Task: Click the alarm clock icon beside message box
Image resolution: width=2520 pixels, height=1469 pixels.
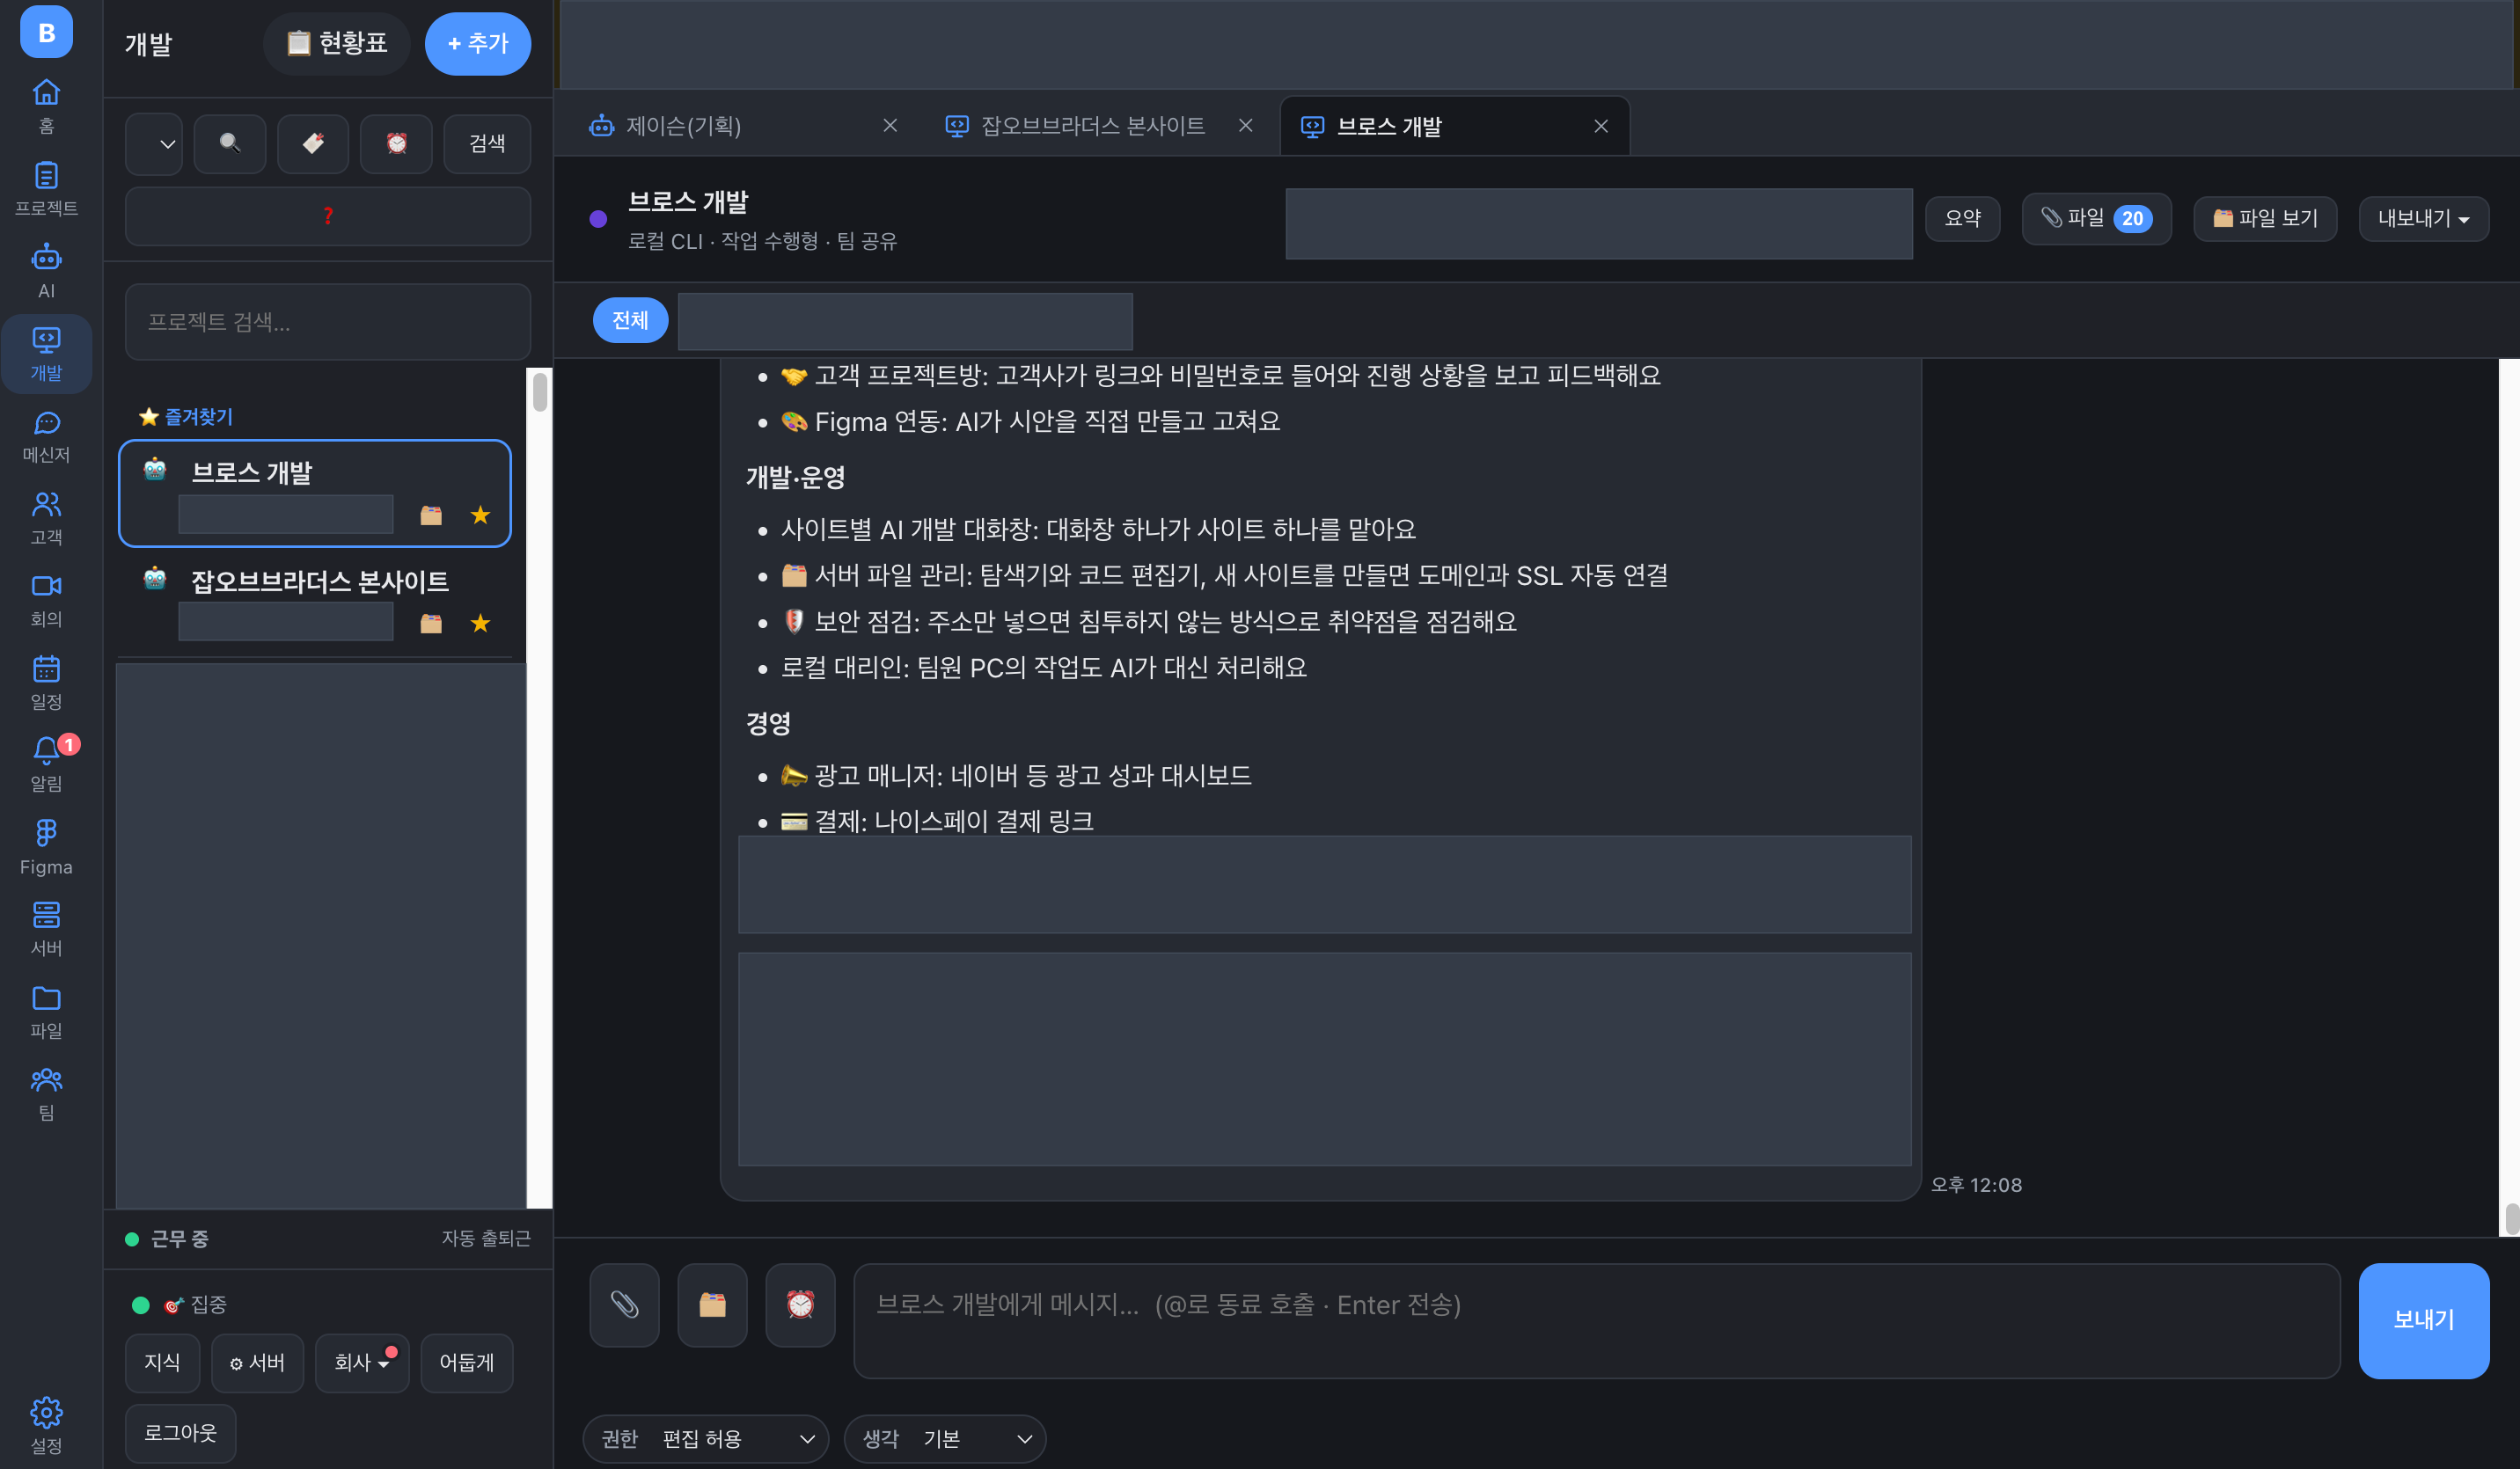Action: [x=800, y=1304]
